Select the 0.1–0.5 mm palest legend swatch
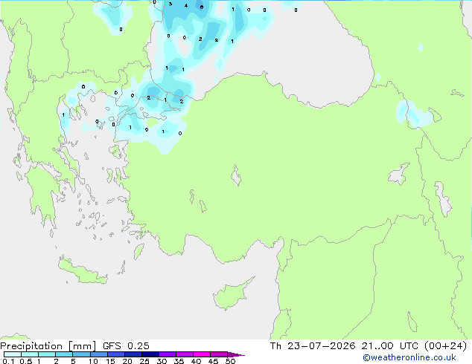 point(13,354)
